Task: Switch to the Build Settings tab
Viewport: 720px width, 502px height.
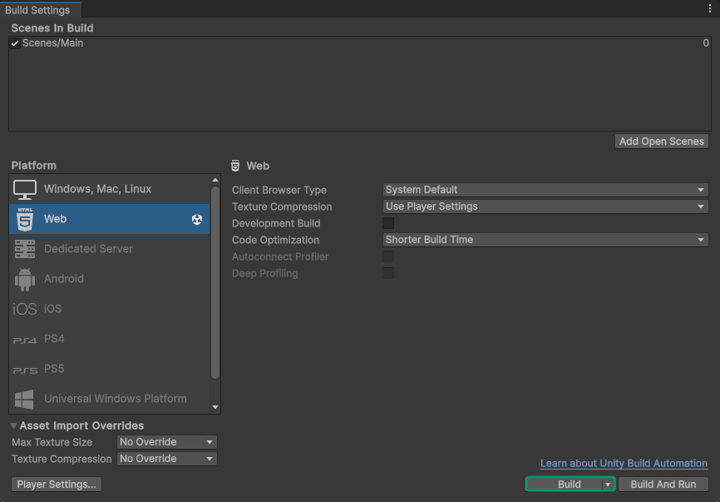Action: [39, 10]
